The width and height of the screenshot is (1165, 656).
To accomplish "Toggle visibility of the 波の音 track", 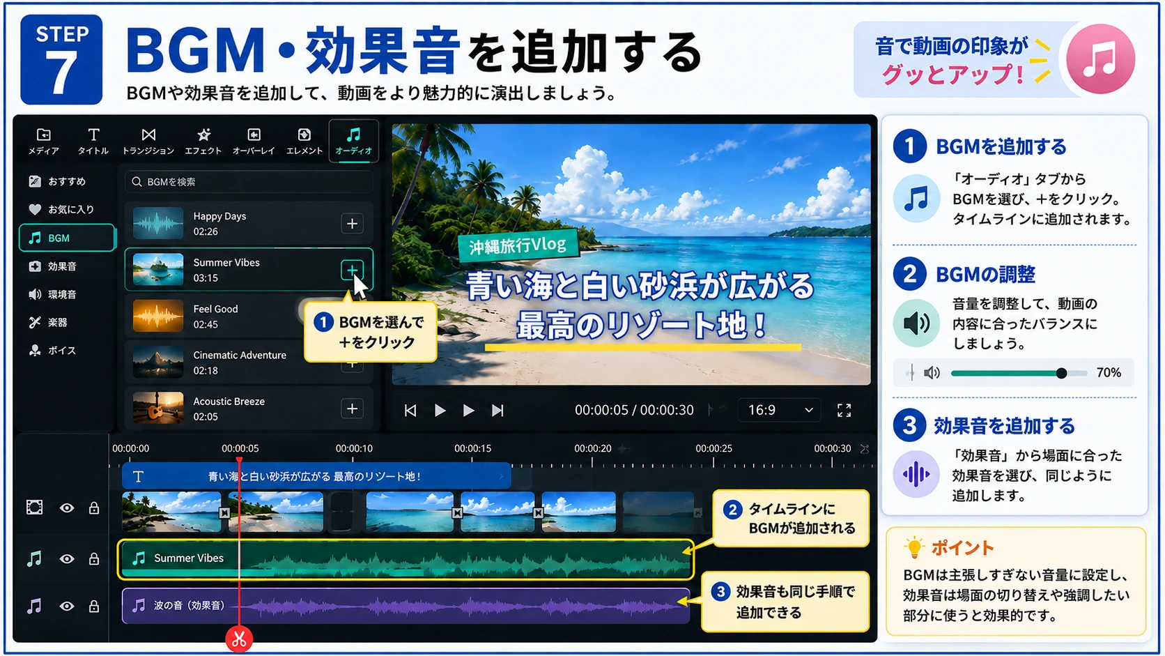I will [67, 607].
